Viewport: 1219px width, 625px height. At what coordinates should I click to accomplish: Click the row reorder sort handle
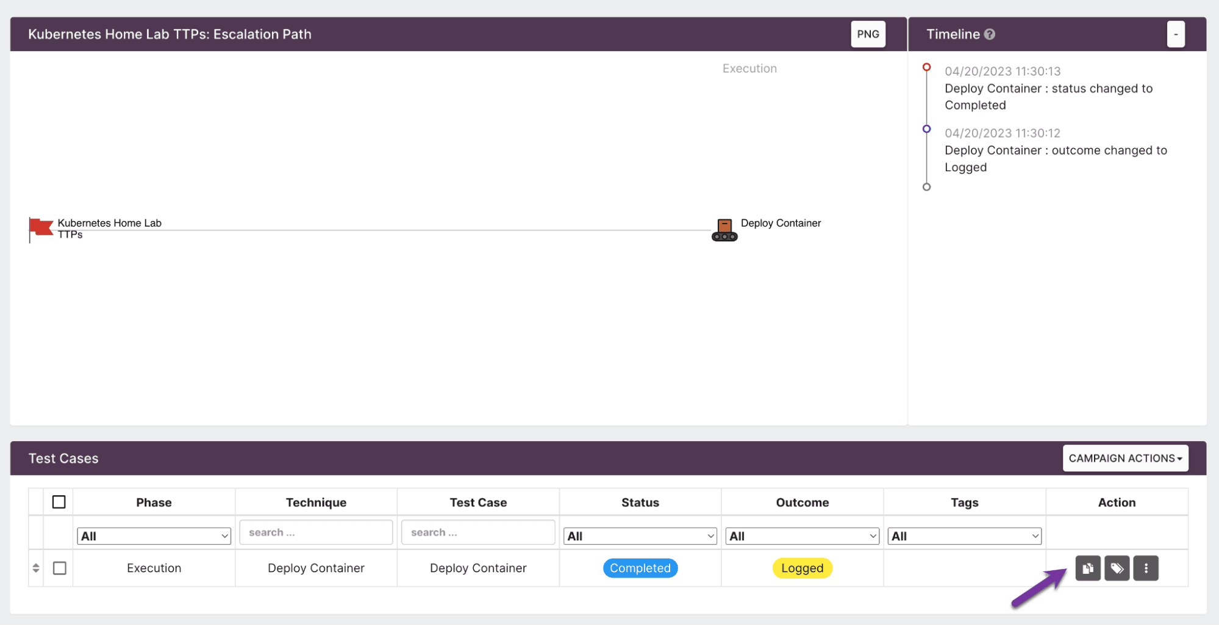pyautogui.click(x=36, y=568)
